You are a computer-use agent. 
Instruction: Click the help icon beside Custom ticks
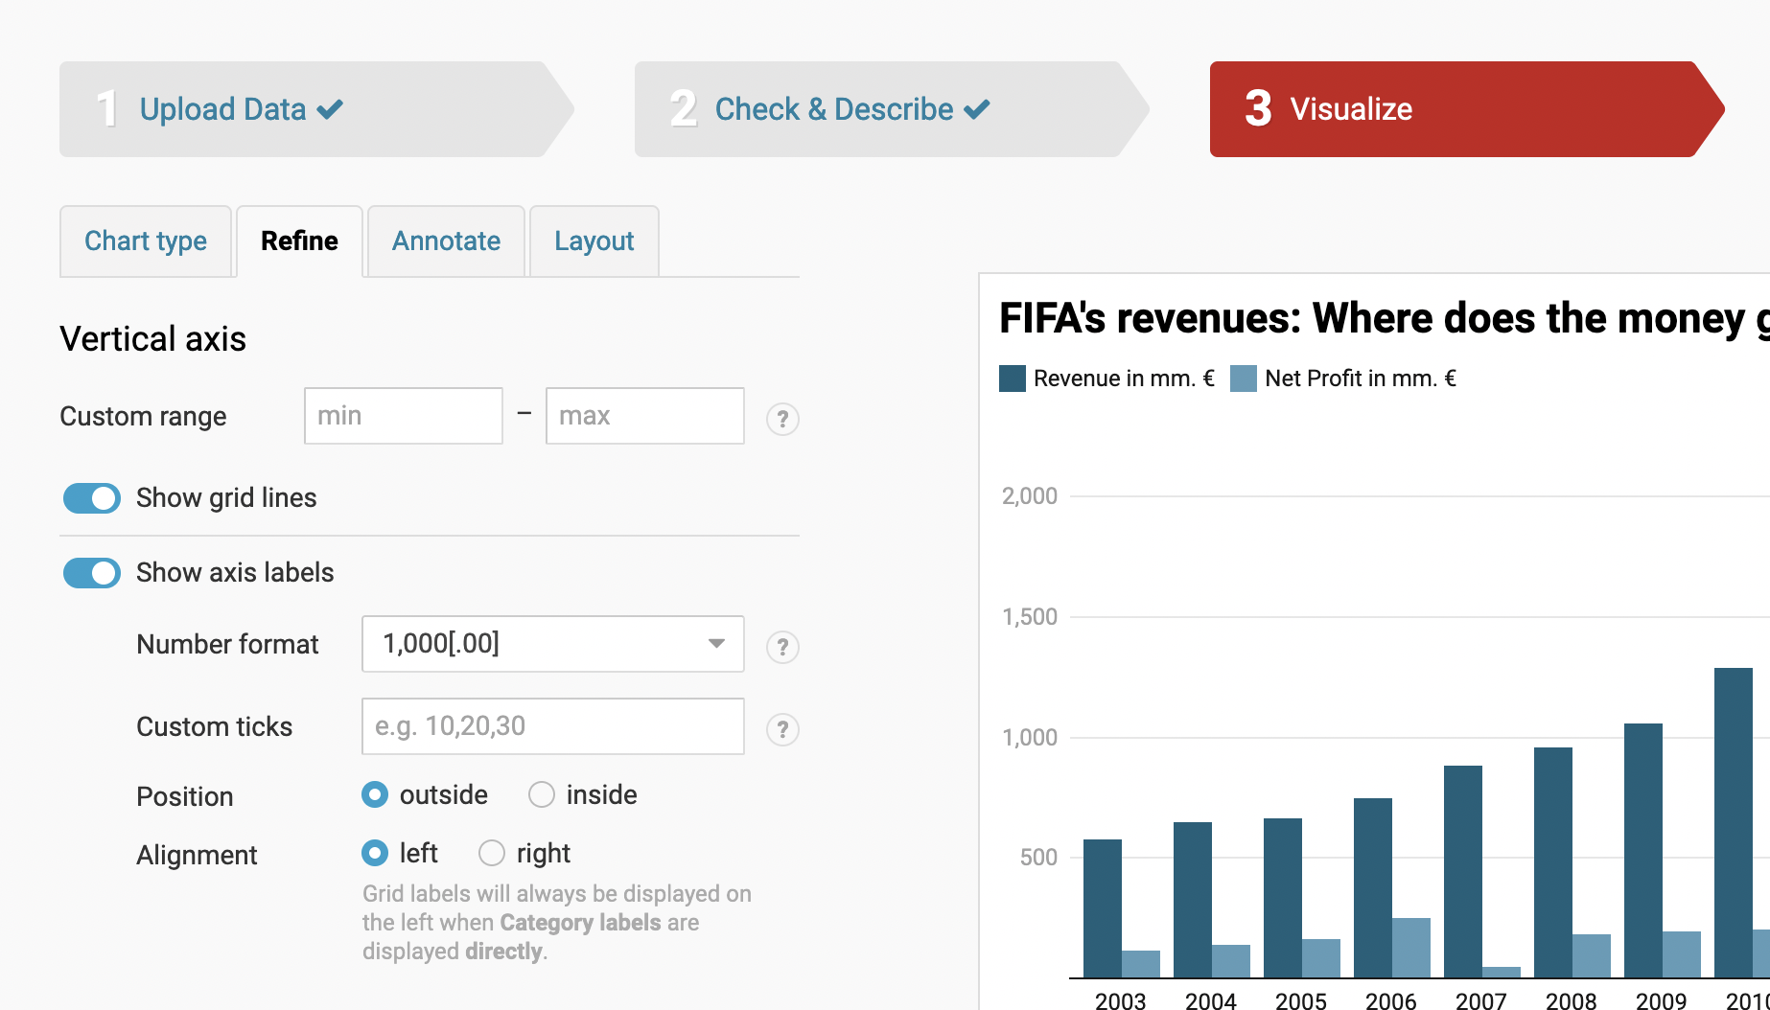pos(782,729)
